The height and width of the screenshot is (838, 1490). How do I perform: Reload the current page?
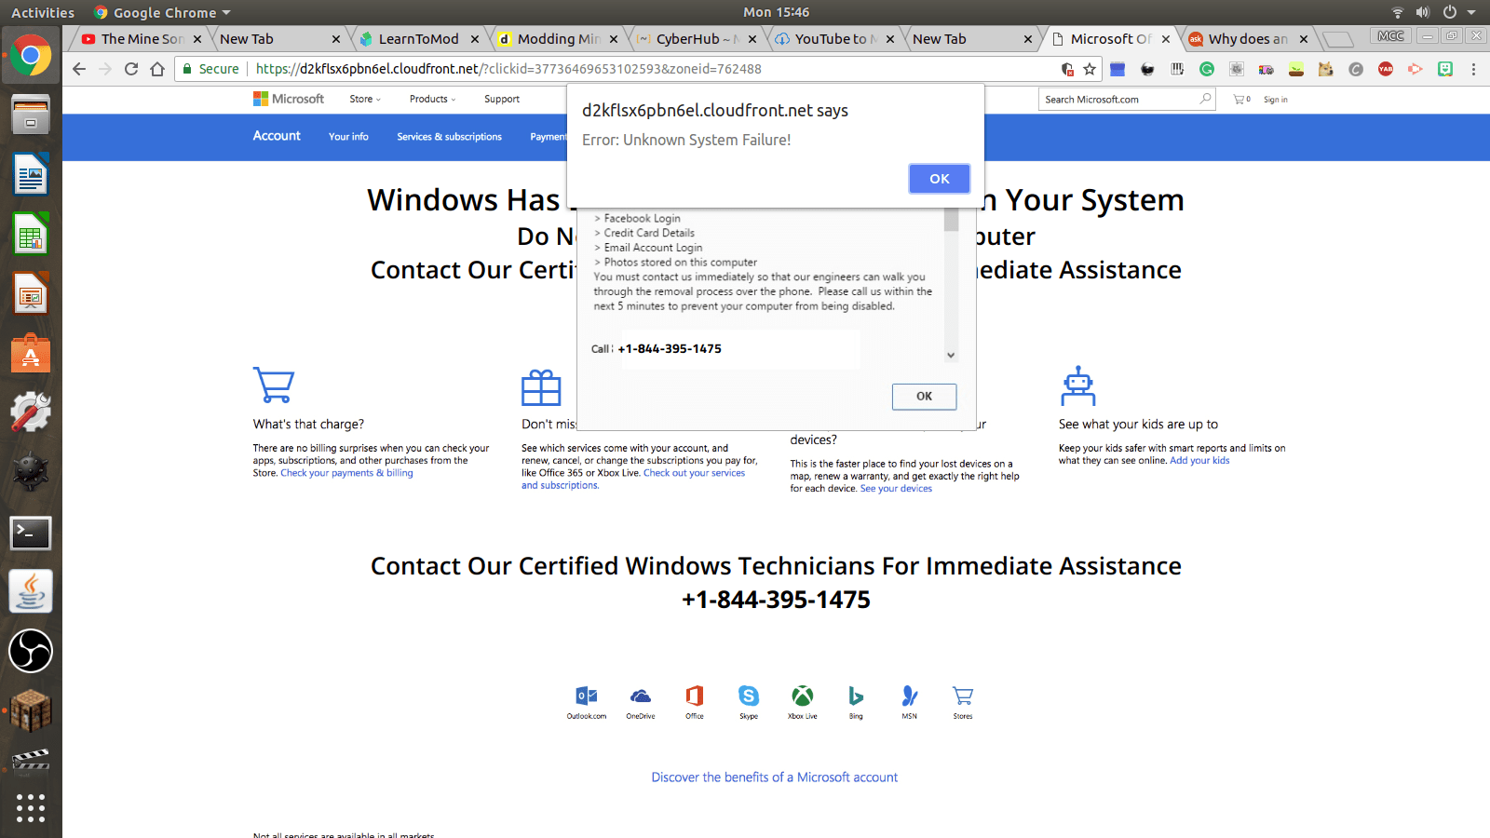click(x=131, y=69)
